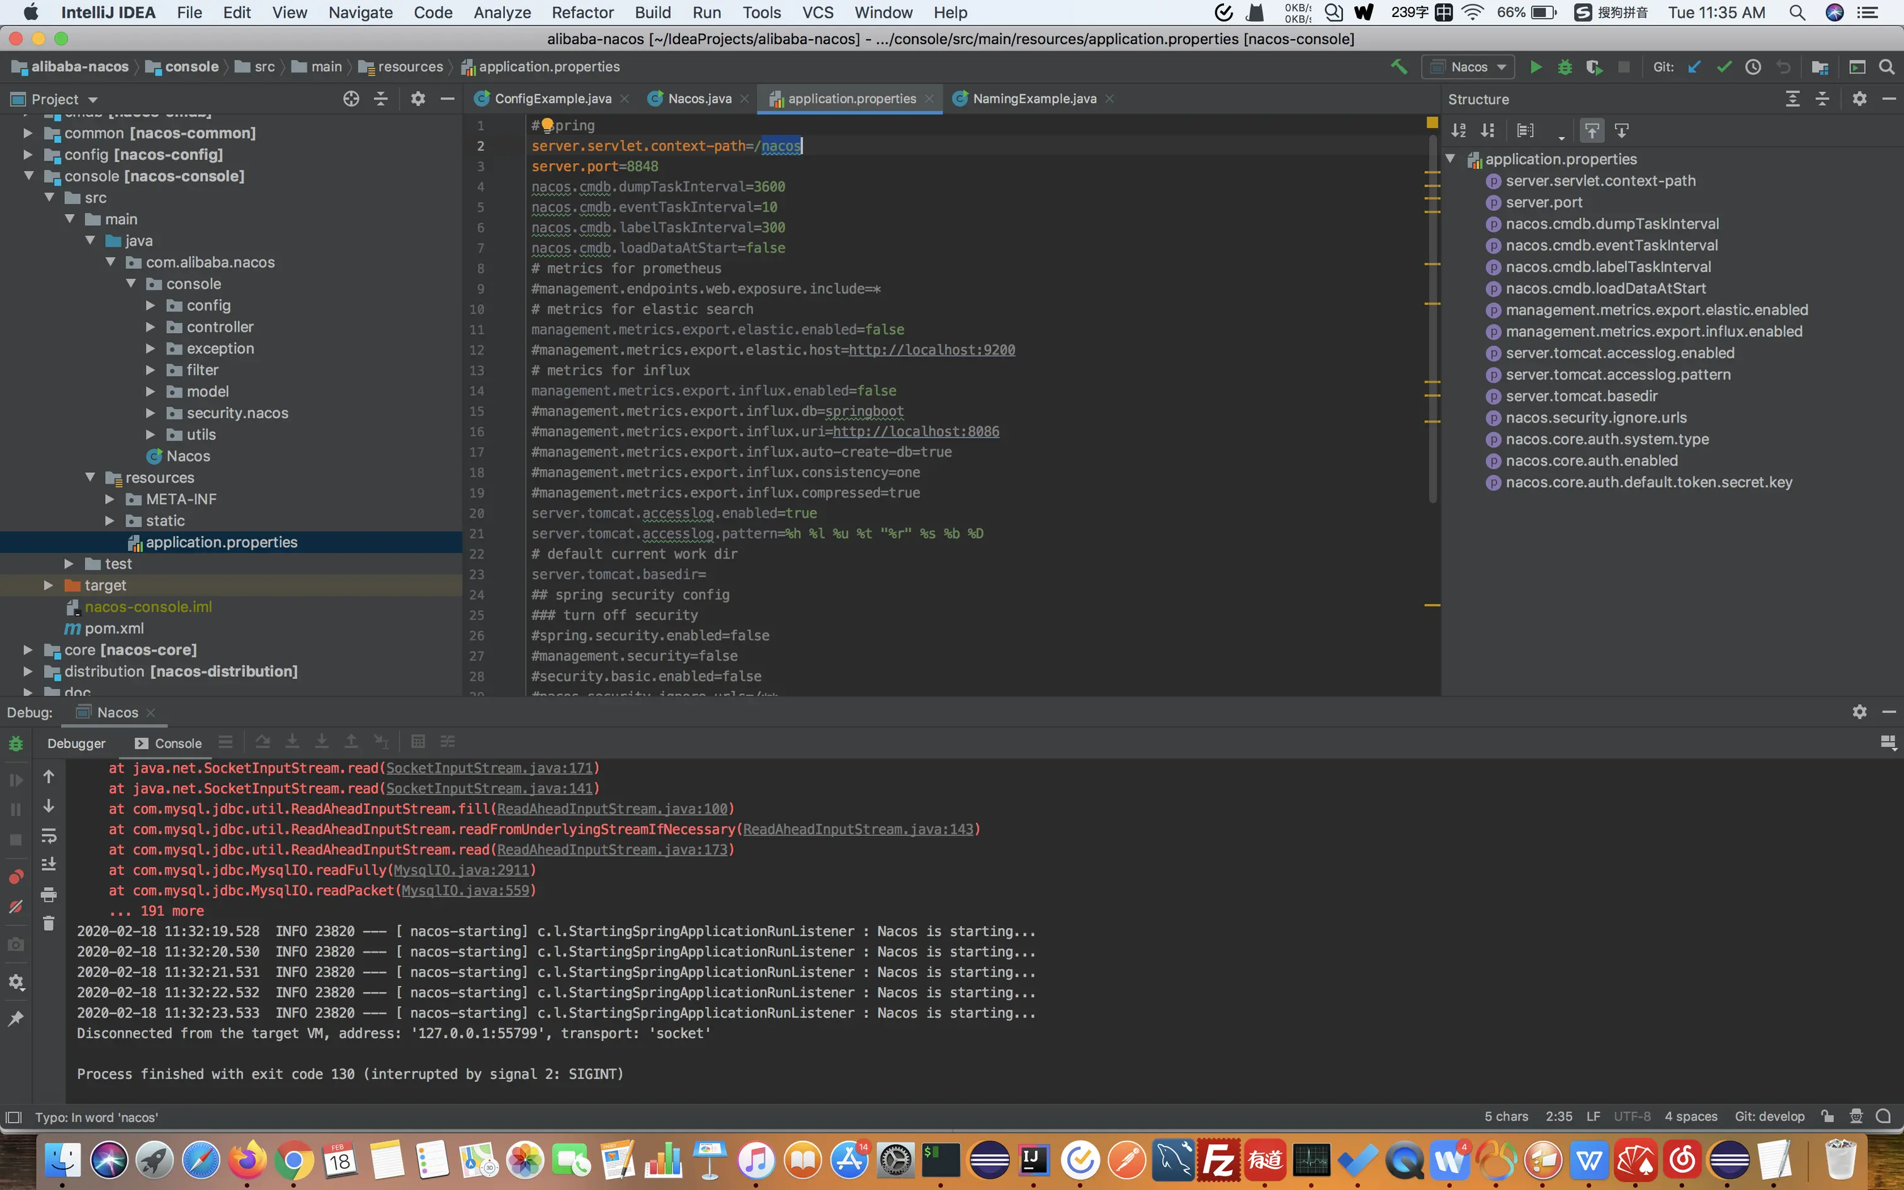
Task: Pin the debug tab with pin icon
Action: [16, 1019]
